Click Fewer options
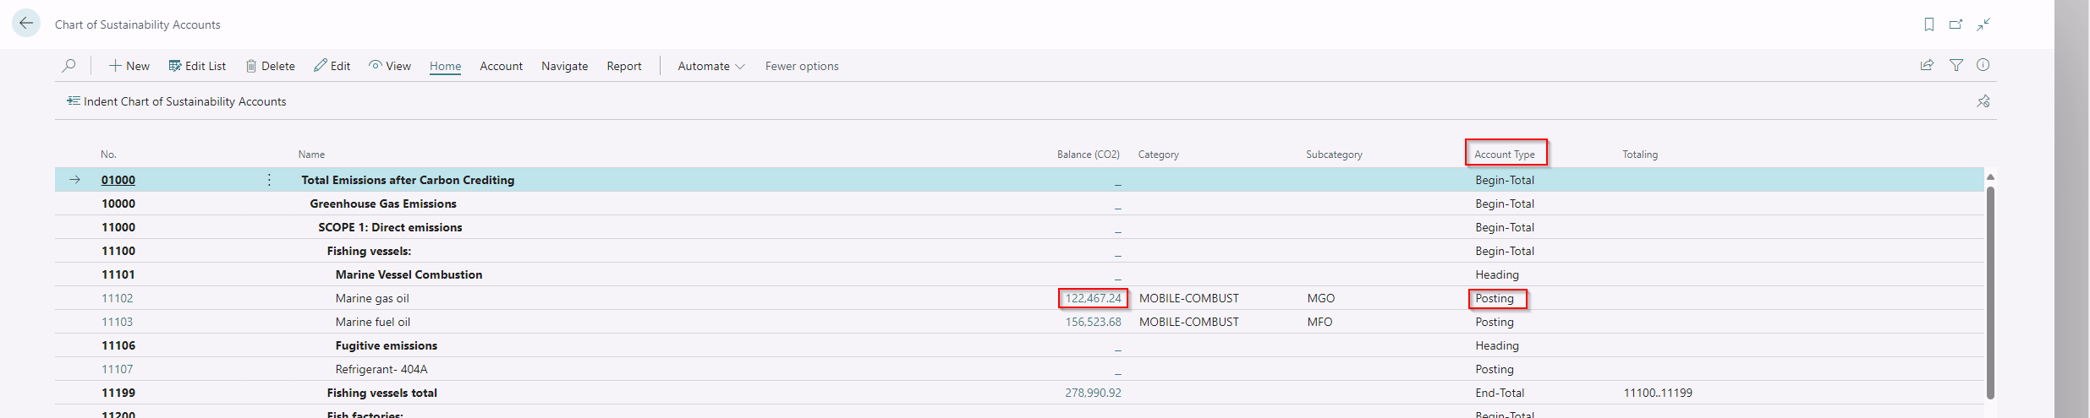Viewport: 2090px width, 418px height. pos(801,66)
